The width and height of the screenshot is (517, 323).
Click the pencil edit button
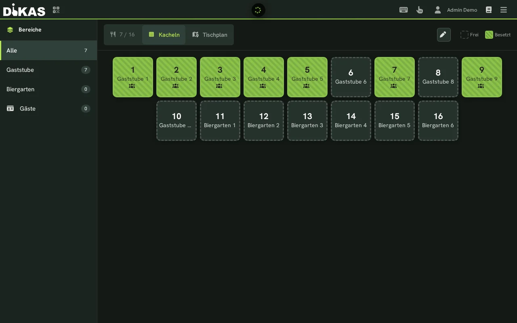click(x=443, y=35)
